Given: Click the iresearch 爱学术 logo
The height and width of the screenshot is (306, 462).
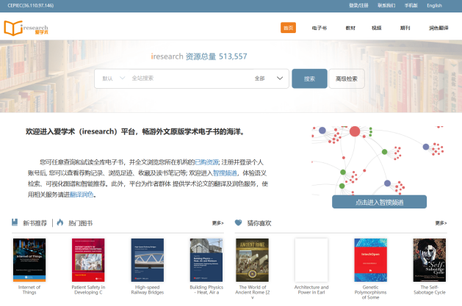Looking at the screenshot, I should [x=26, y=28].
